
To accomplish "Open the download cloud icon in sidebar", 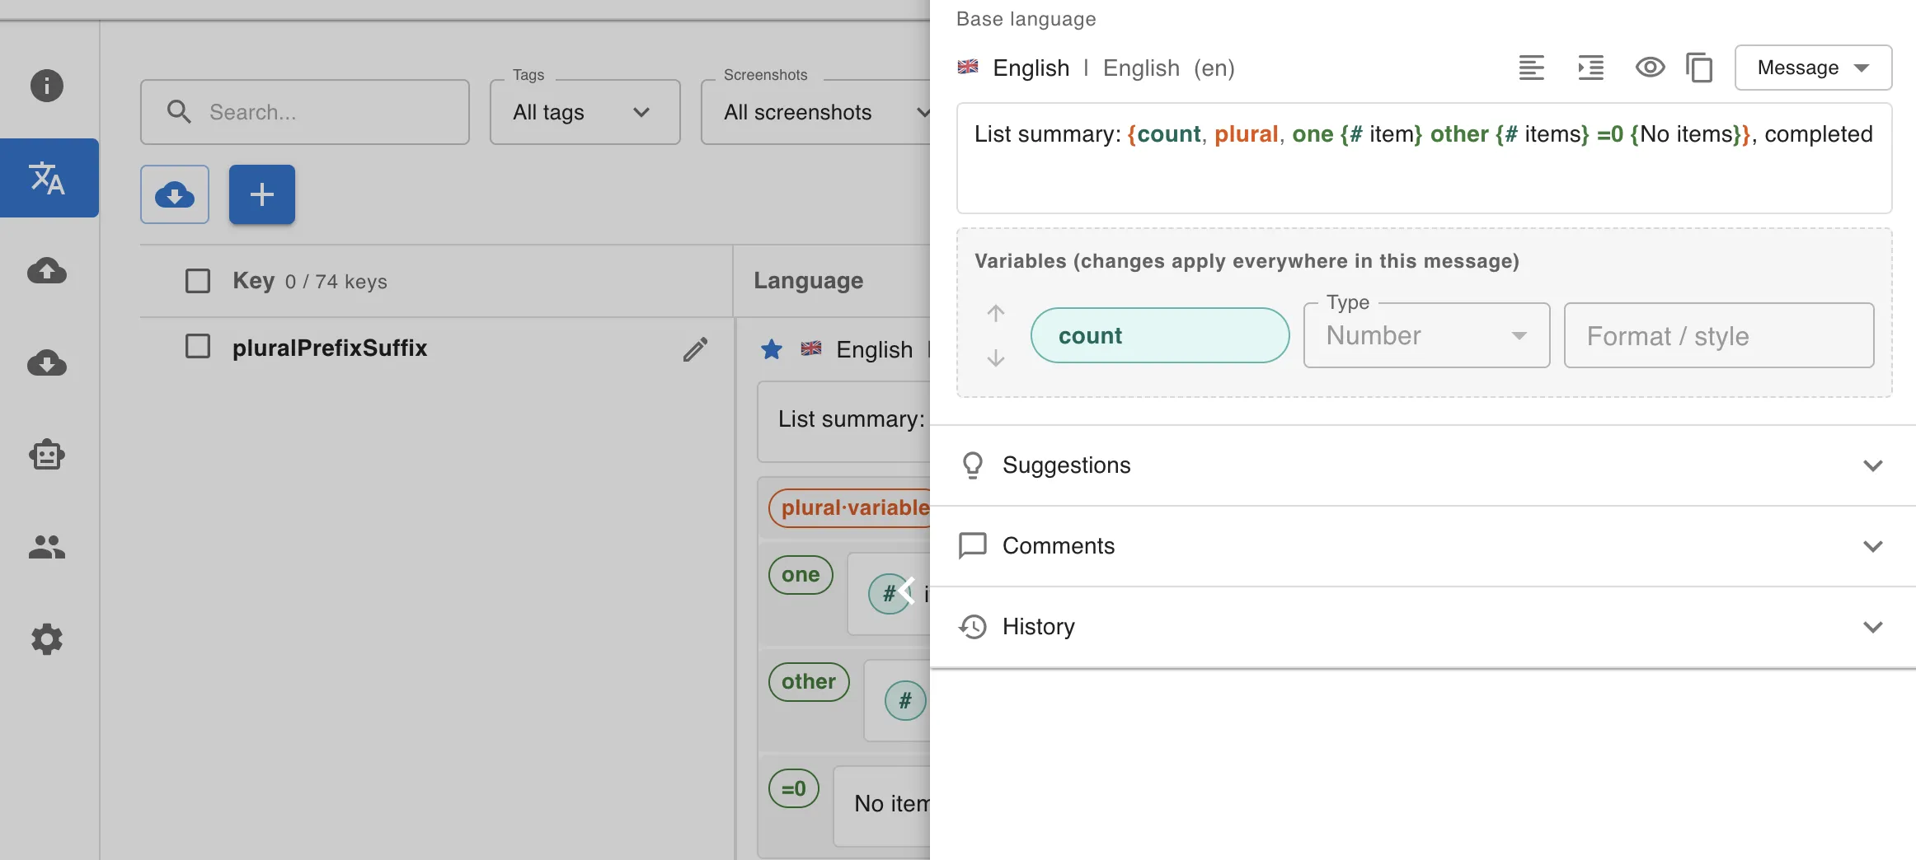I will 47,362.
